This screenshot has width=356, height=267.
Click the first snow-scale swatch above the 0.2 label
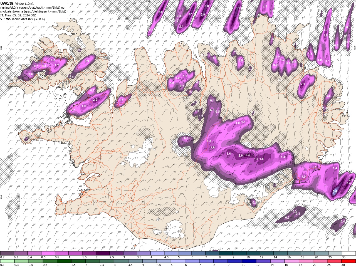point(7,253)
